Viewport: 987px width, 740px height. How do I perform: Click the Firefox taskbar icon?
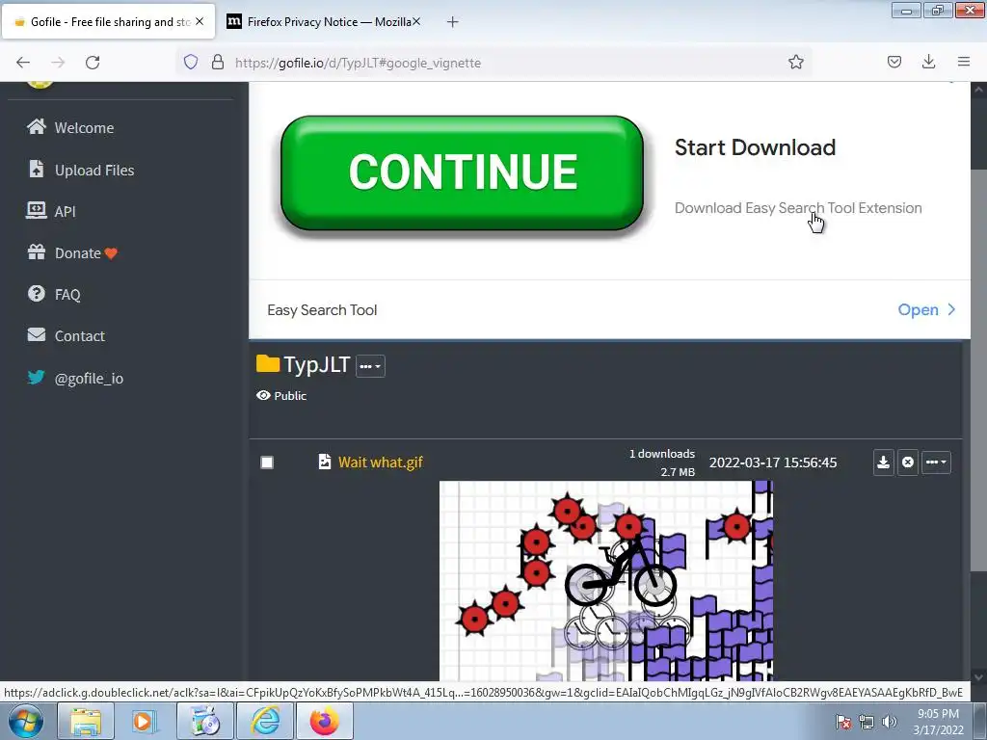[x=324, y=721]
